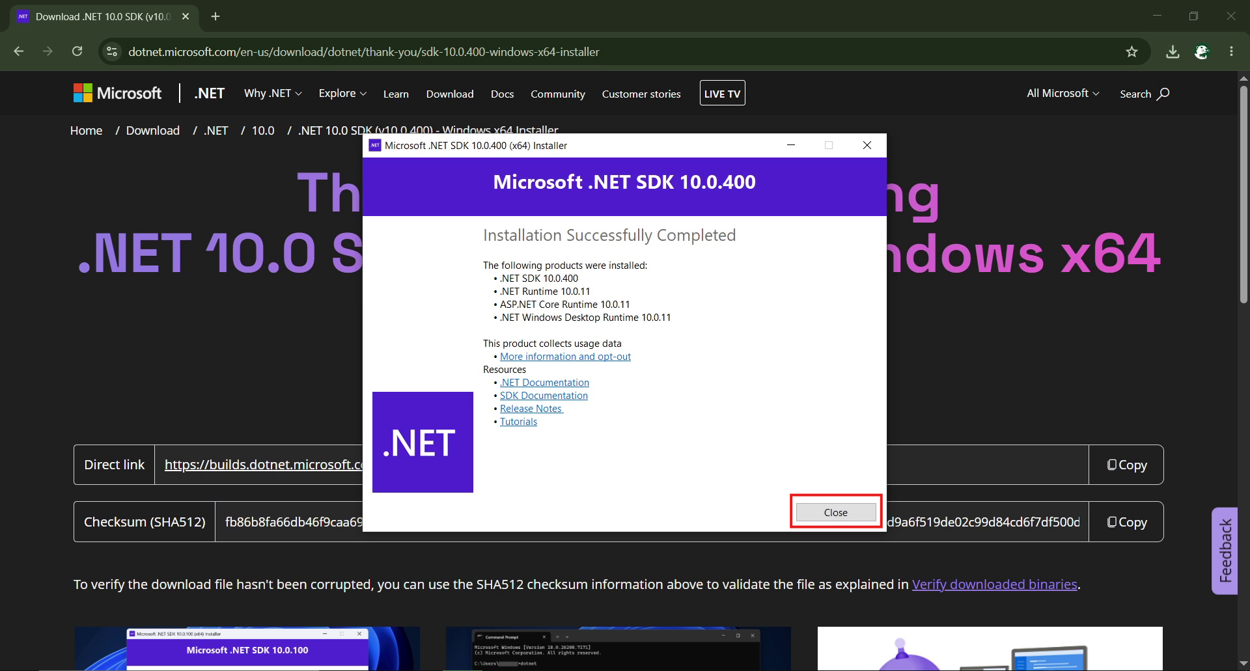Click the .NET logo in installer
1250x671 pixels.
pyautogui.click(x=423, y=442)
